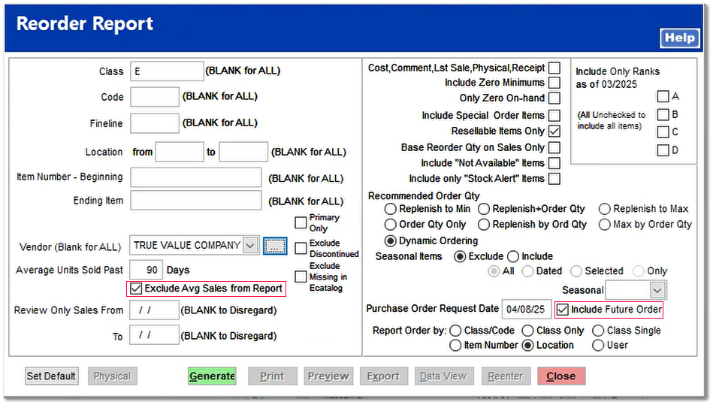Order report by Class Only
This screenshot has height=405, width=713.
click(x=527, y=331)
